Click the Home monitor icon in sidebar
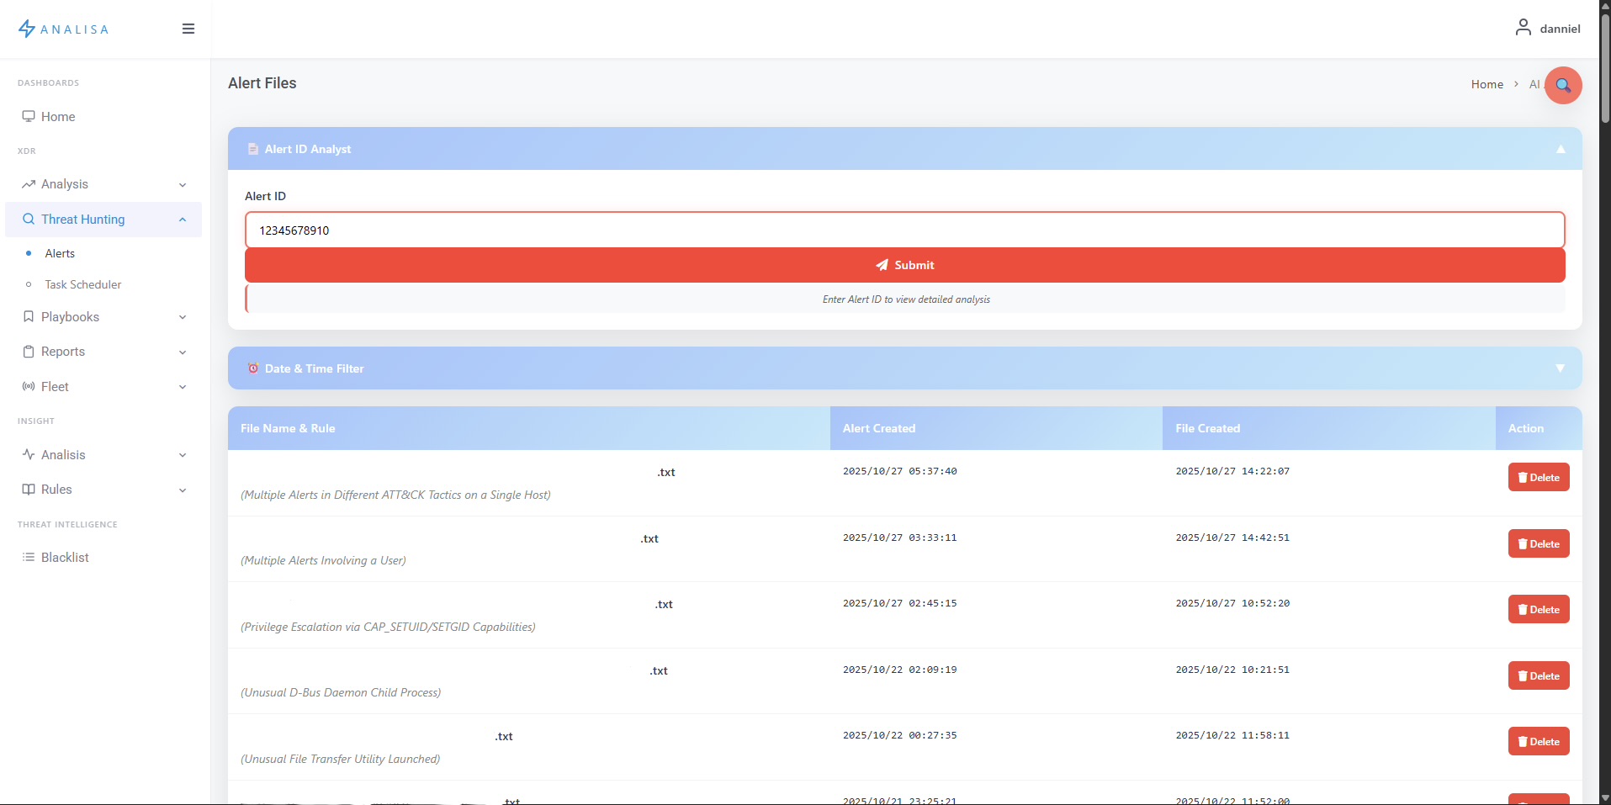 (x=29, y=116)
